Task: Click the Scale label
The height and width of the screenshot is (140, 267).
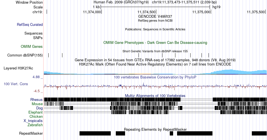Action: click(x=38, y=7)
